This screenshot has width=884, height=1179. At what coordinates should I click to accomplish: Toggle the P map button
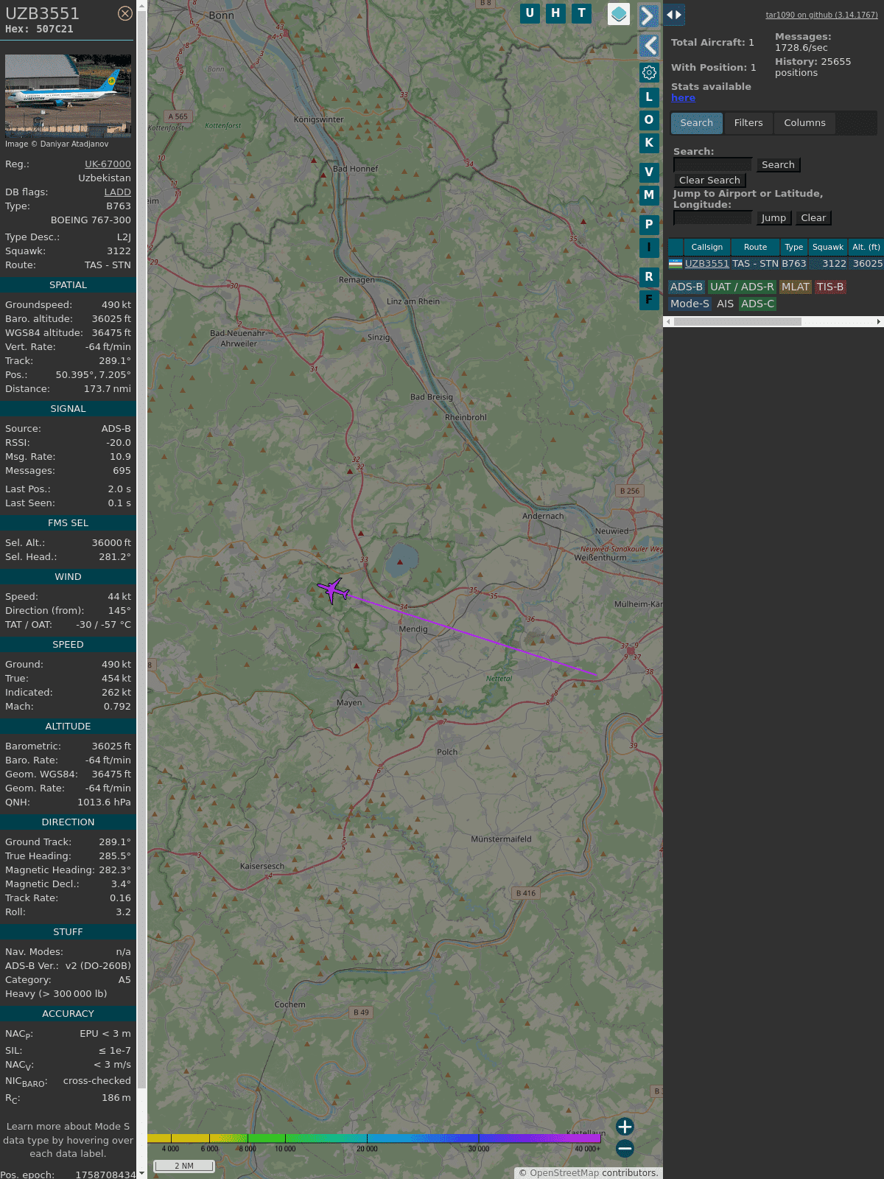tap(649, 224)
